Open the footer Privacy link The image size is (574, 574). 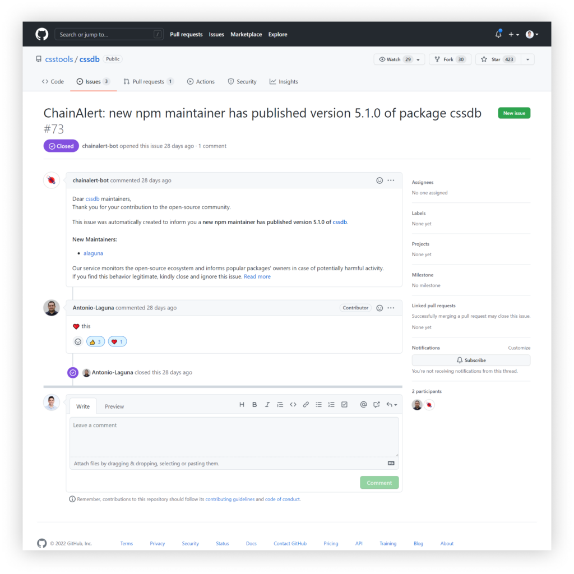[158, 544]
